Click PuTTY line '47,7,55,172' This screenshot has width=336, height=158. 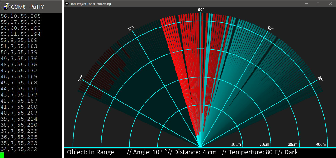pyautogui.click(x=19, y=71)
